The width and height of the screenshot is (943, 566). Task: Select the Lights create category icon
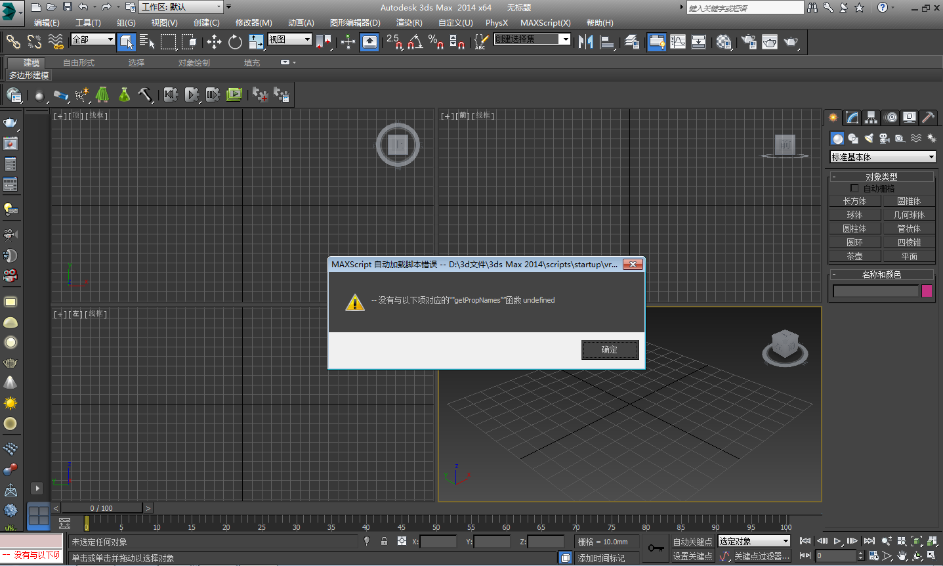click(x=869, y=139)
